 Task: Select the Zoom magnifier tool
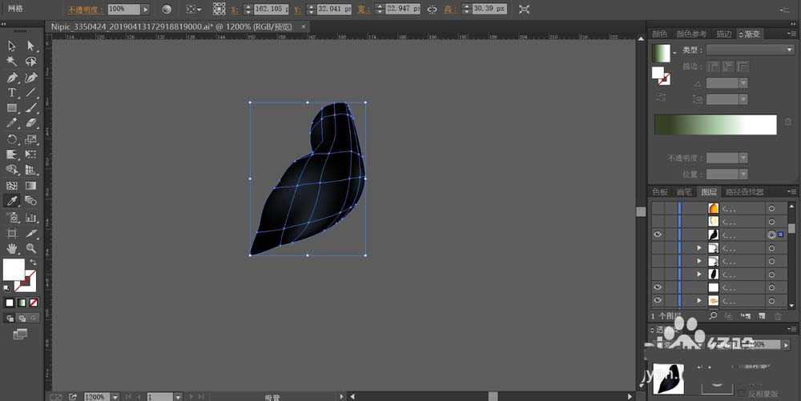tap(31, 248)
